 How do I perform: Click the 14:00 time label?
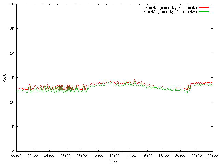[x=131, y=156]
